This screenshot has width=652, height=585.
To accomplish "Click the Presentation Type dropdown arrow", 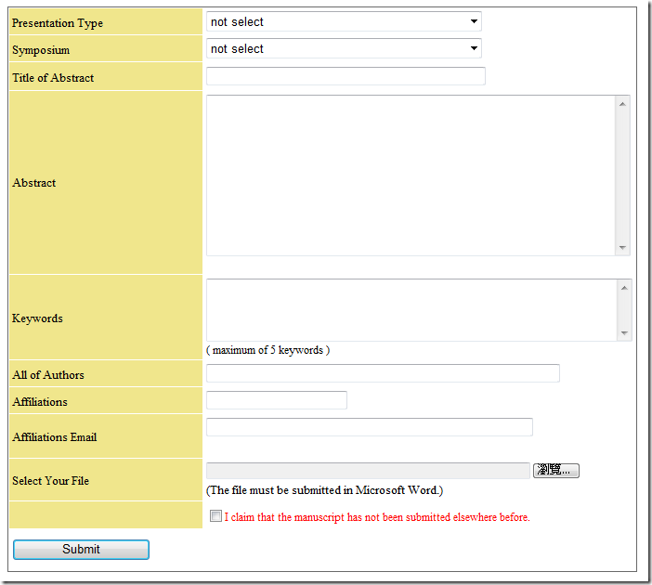I will pos(474,21).
